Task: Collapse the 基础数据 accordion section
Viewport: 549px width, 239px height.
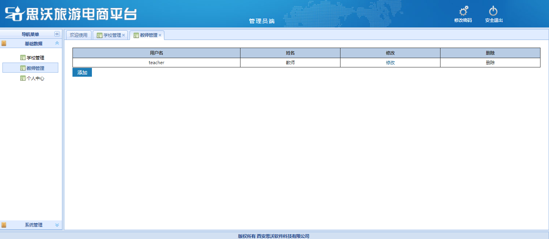Action: [57, 43]
